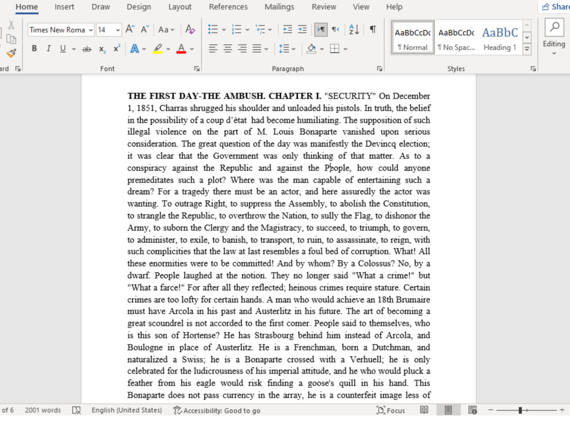Screen dimensions: 570x427
Task: Open the Home tab
Action: (27, 7)
